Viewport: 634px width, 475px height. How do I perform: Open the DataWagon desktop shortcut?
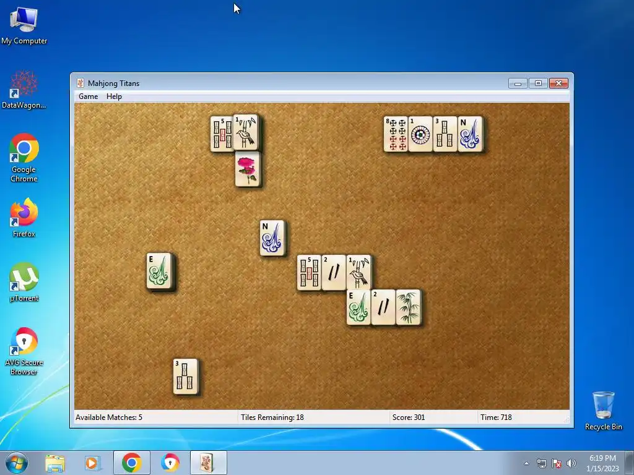tap(24, 89)
